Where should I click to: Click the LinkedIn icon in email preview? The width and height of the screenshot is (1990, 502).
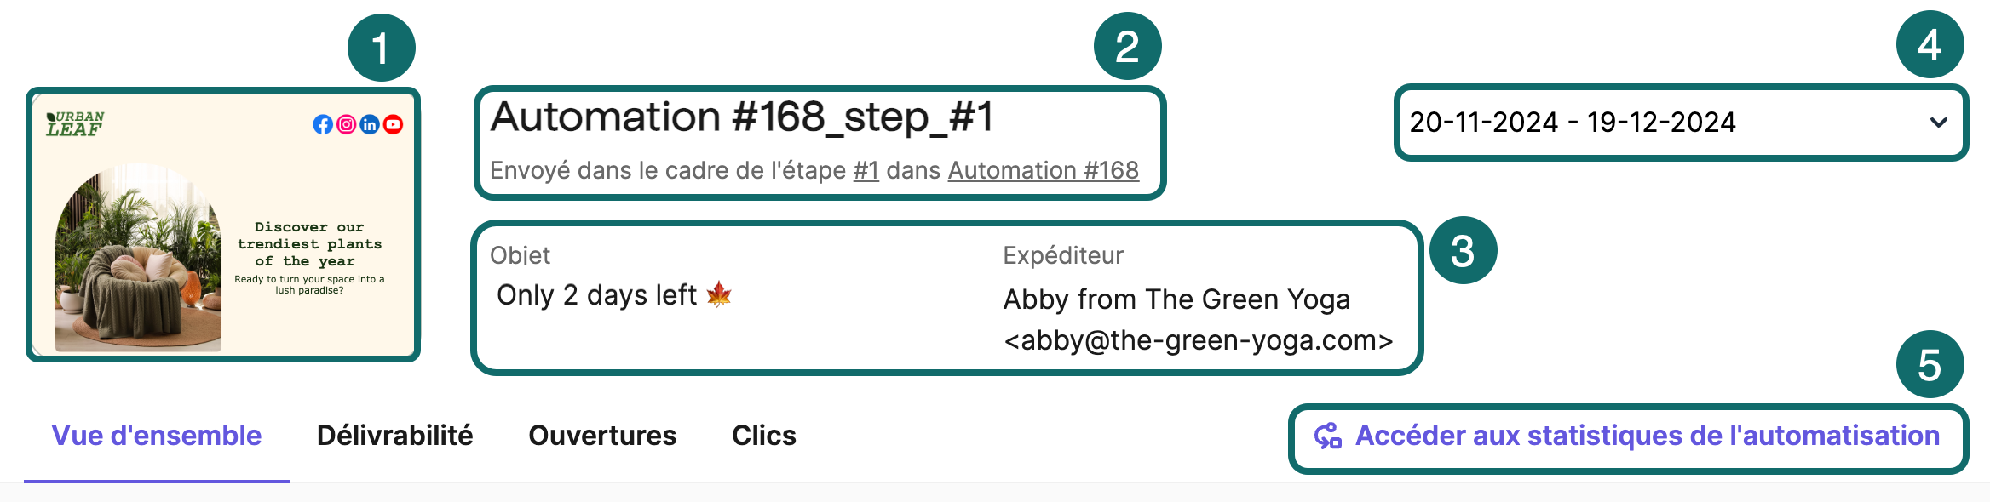point(370,124)
